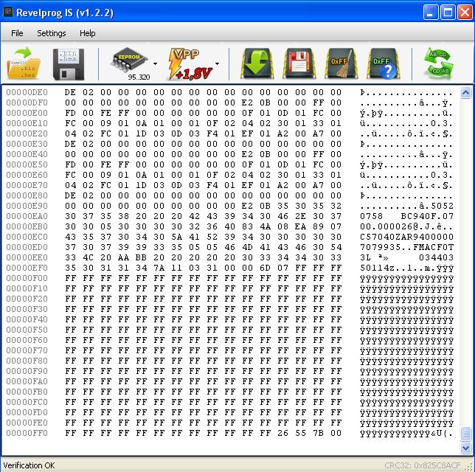Click first byte DE in row 00000E30
Screen dimensions: 475x472
70,144
